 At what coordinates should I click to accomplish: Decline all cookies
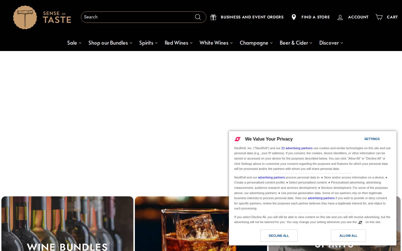click(279, 236)
